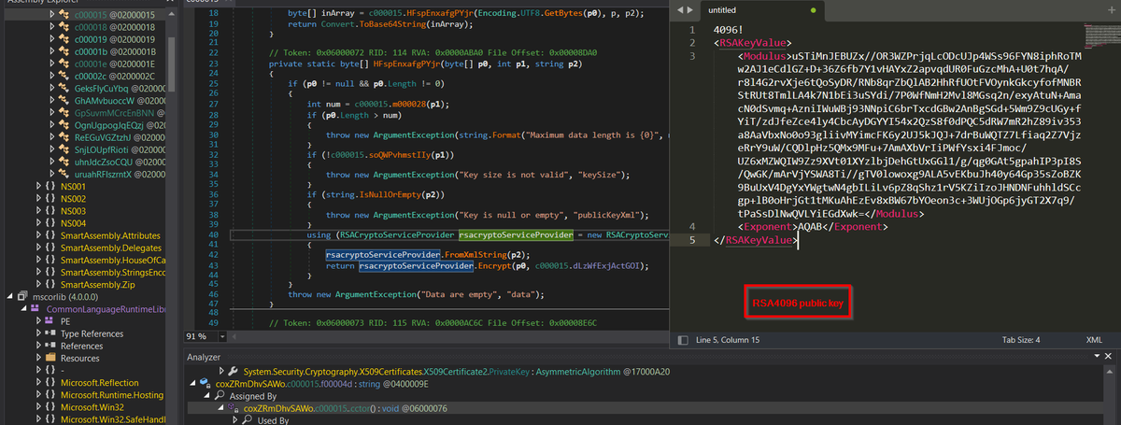Expand the NS001 namespace
Screen dimensions: 1121x425
(38, 187)
